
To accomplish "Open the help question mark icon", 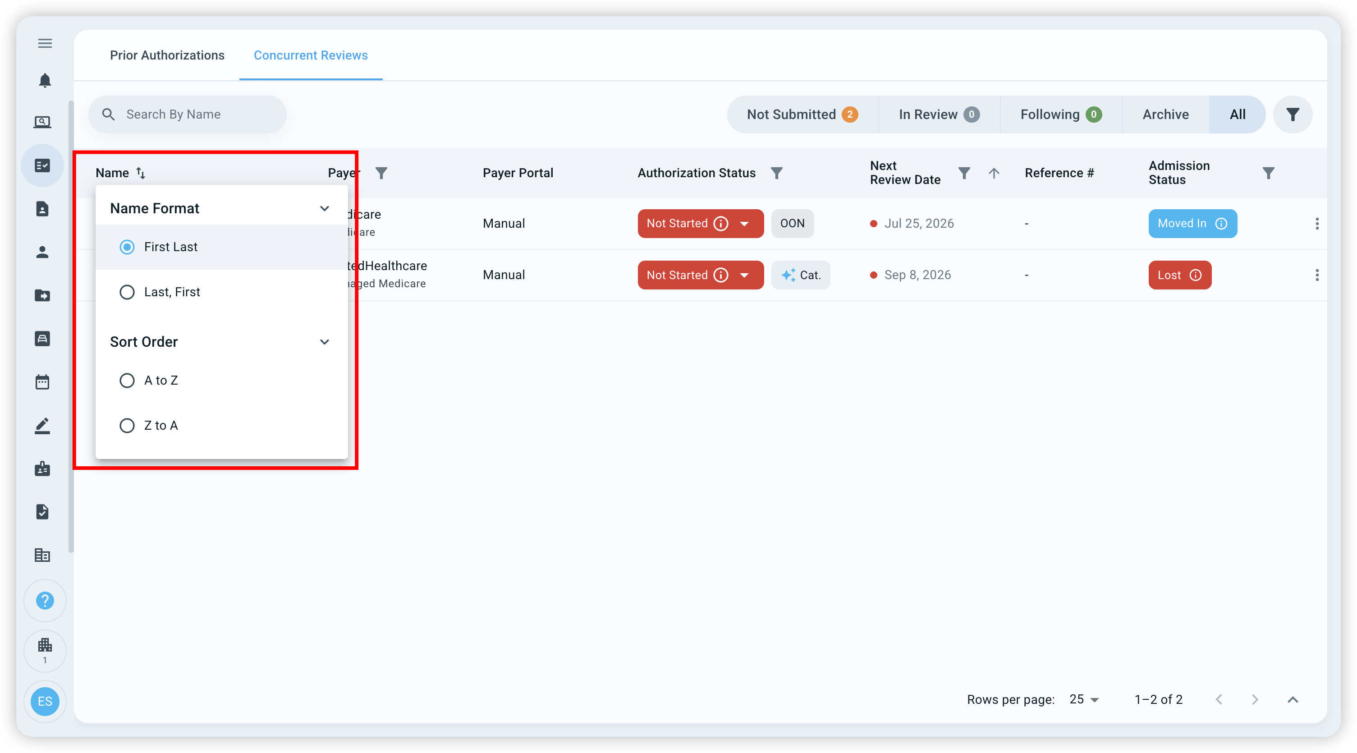I will (x=45, y=601).
